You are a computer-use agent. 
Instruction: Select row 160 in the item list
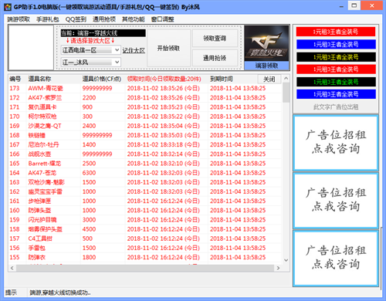pyautogui.click(x=145, y=211)
